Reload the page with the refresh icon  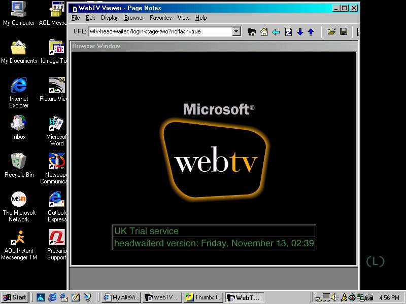point(288,32)
